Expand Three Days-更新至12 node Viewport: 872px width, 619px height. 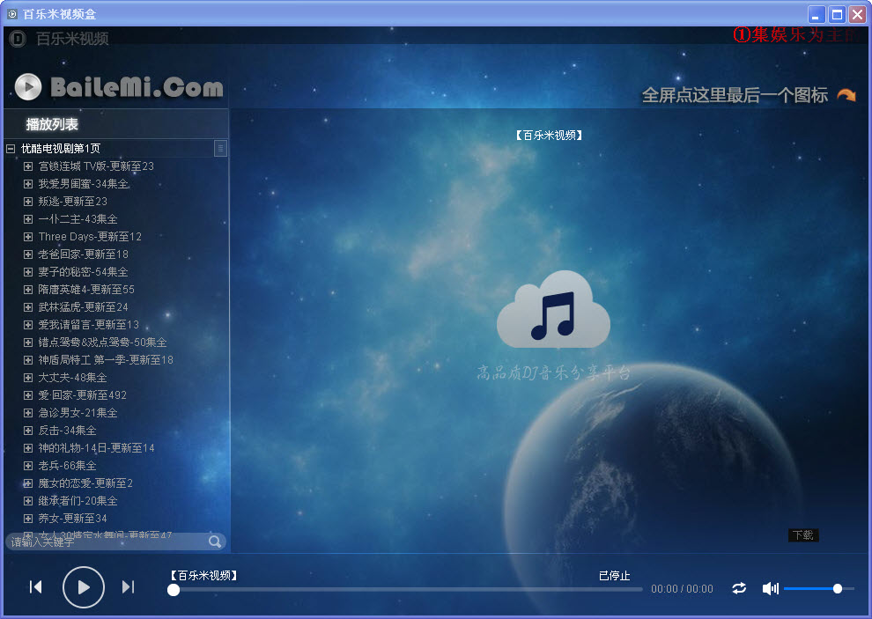tap(28, 236)
